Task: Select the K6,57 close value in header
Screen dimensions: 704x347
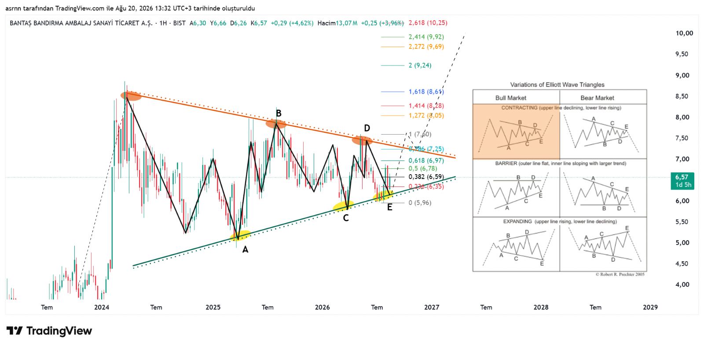Action: 259,23
